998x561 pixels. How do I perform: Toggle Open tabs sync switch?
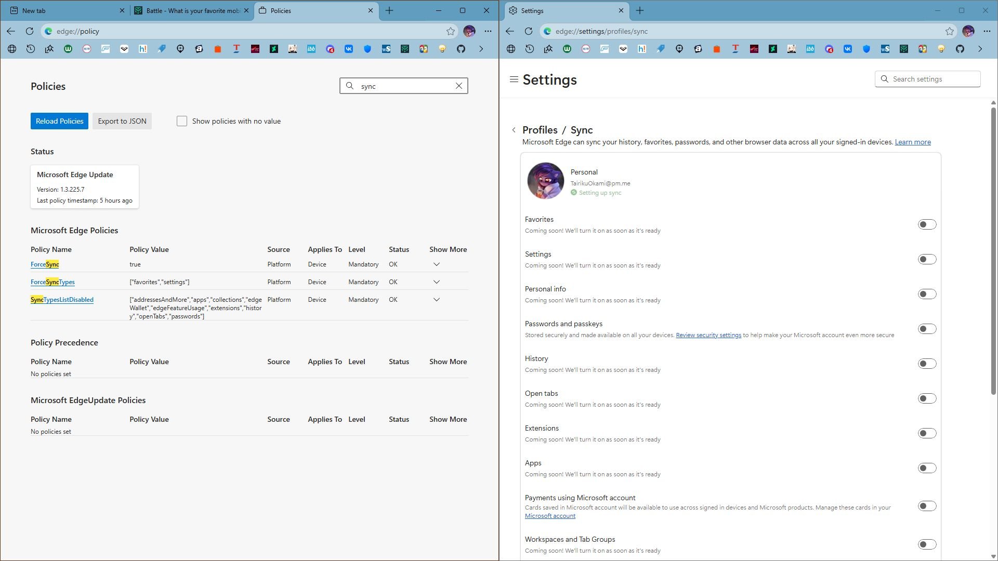[x=927, y=398]
